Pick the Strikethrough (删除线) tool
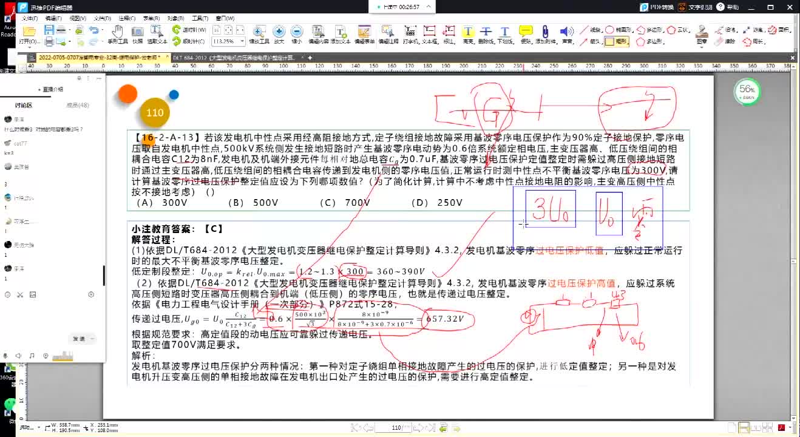 point(486,34)
